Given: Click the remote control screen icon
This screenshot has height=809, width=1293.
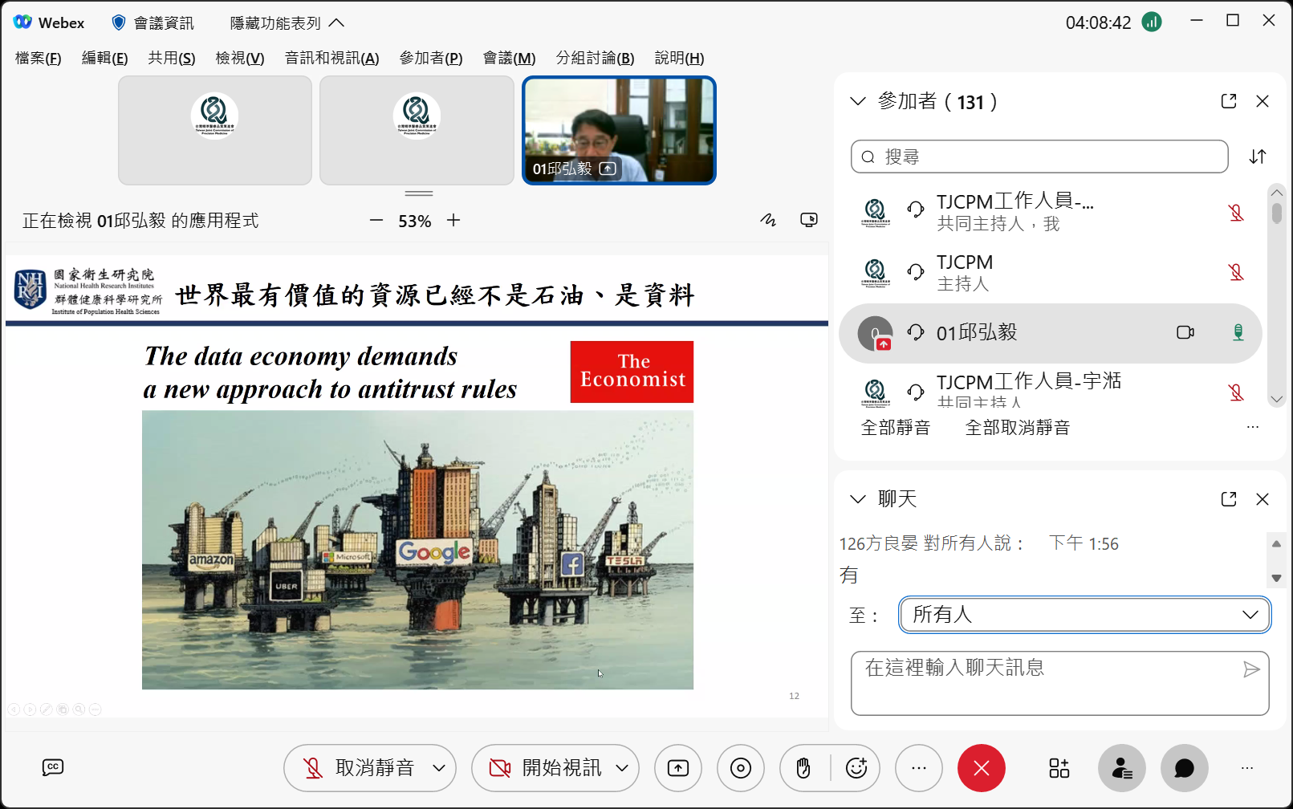Looking at the screenshot, I should point(809,220).
